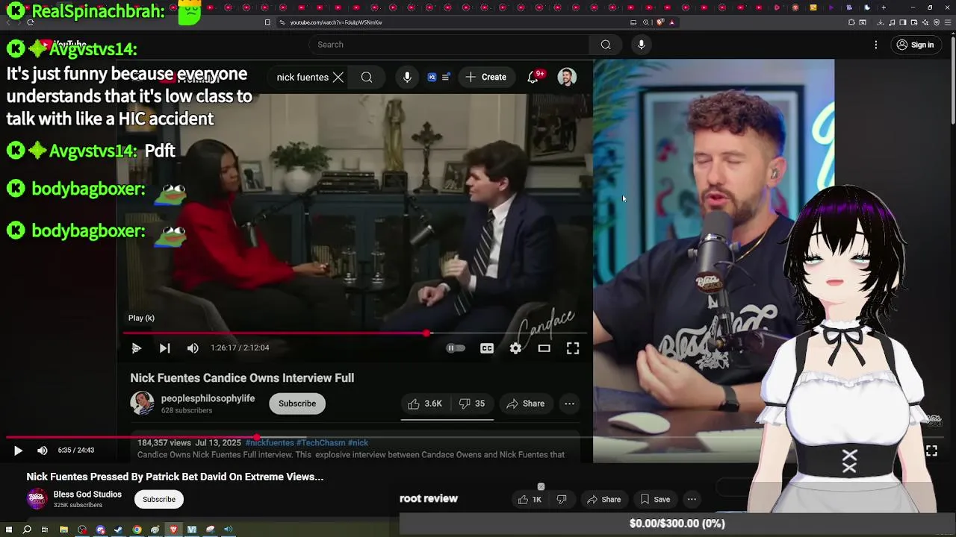Reload the page with browser refresh icon
956x537 pixels.
pyautogui.click(x=30, y=22)
